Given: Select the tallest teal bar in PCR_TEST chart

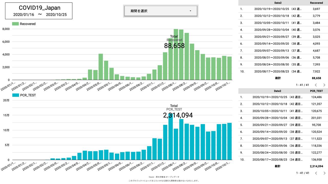Looking at the screenshot, I should tap(170, 138).
